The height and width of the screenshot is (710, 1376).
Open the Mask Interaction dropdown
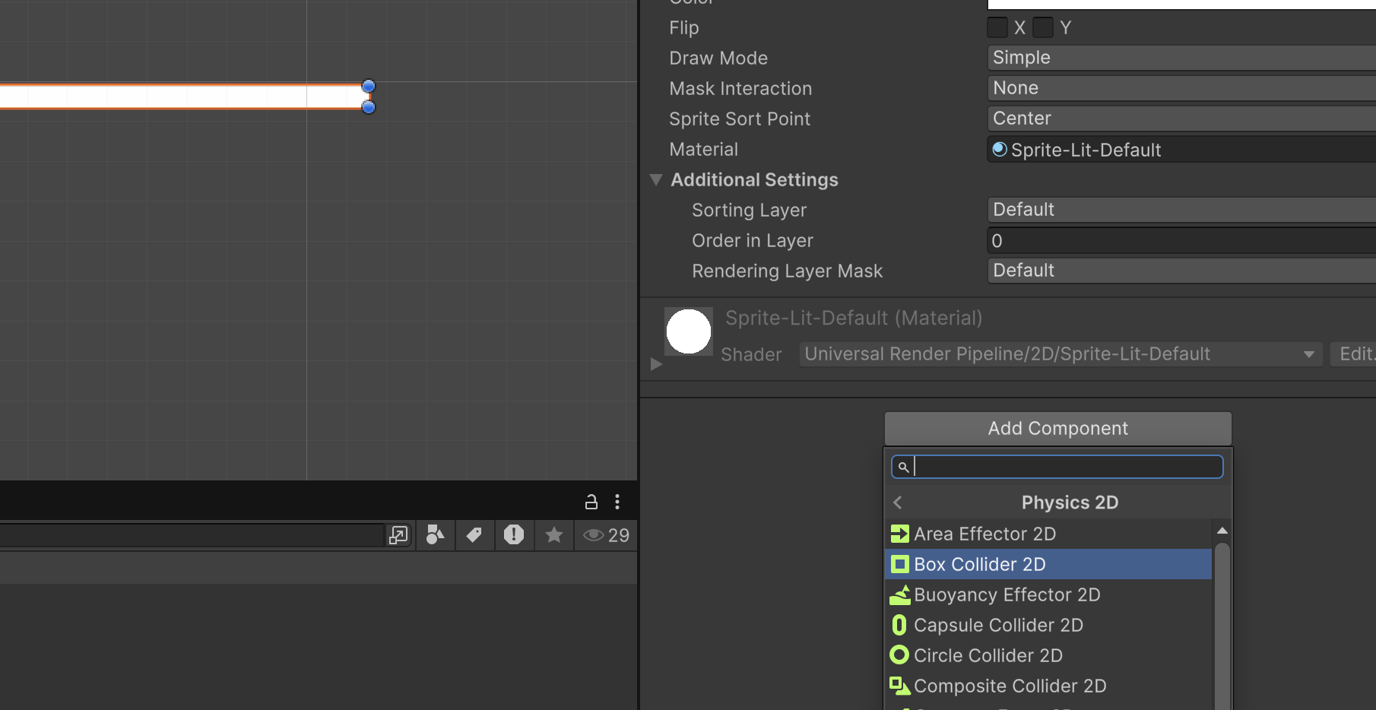(1181, 88)
